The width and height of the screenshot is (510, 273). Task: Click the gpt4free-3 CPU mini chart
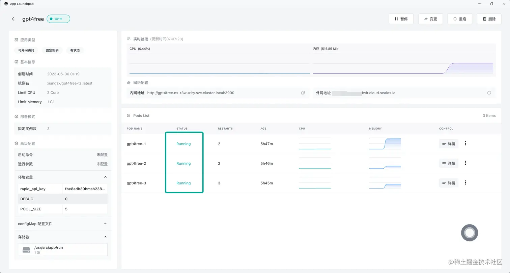(x=315, y=182)
